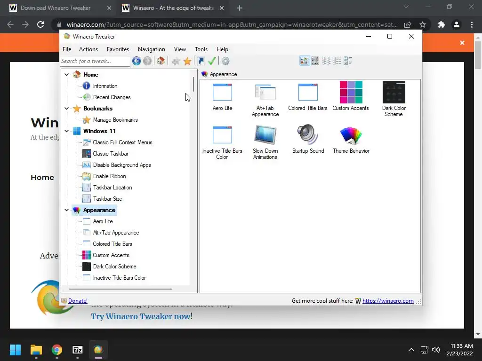Dismiss the orange banner with its X
The image size is (482, 361).
[462, 43]
